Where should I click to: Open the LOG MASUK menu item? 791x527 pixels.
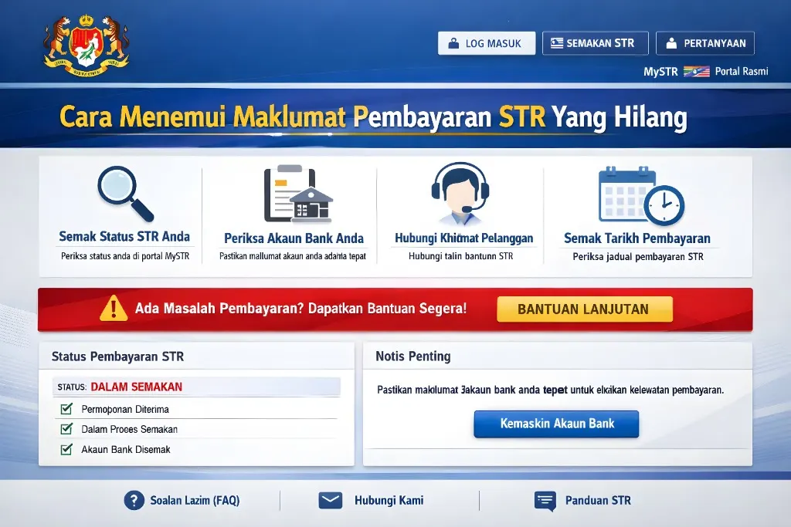pyautogui.click(x=486, y=42)
